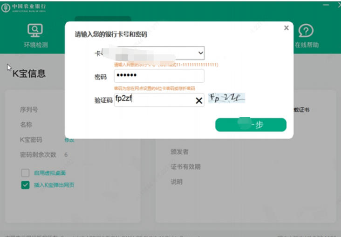Select the 颁发者 label
Image resolution: width=341 pixels, height=237 pixels.
[179, 151]
